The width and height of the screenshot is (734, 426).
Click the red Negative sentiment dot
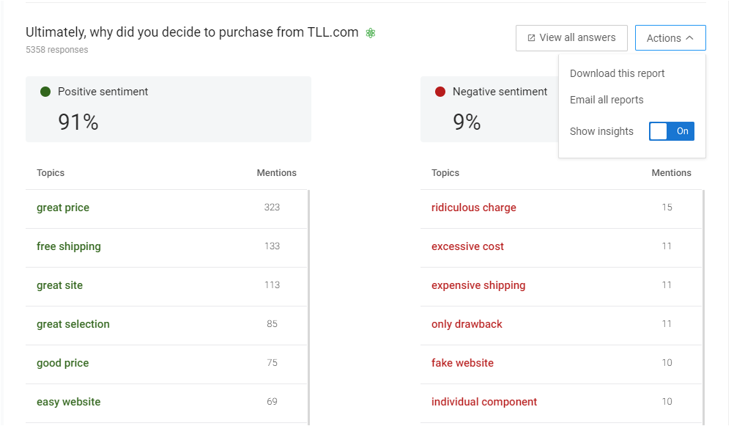tap(440, 92)
